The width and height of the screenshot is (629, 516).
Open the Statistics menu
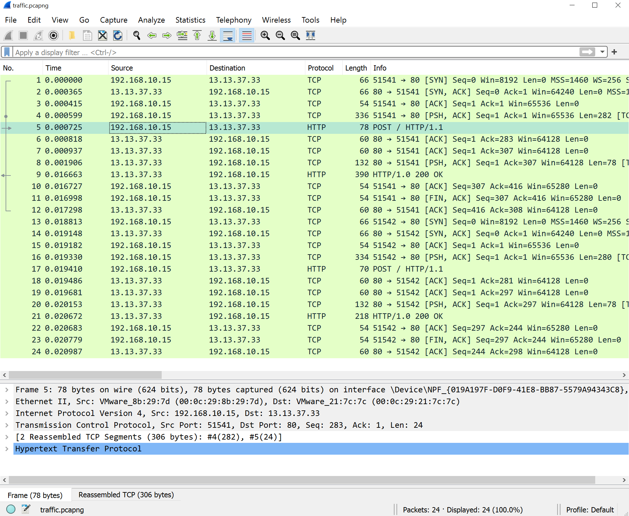pyautogui.click(x=190, y=20)
